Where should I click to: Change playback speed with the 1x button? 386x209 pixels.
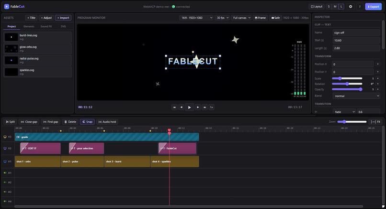211,107
